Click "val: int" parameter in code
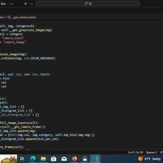The height and width of the screenshot is (163, 163). [14, 74]
